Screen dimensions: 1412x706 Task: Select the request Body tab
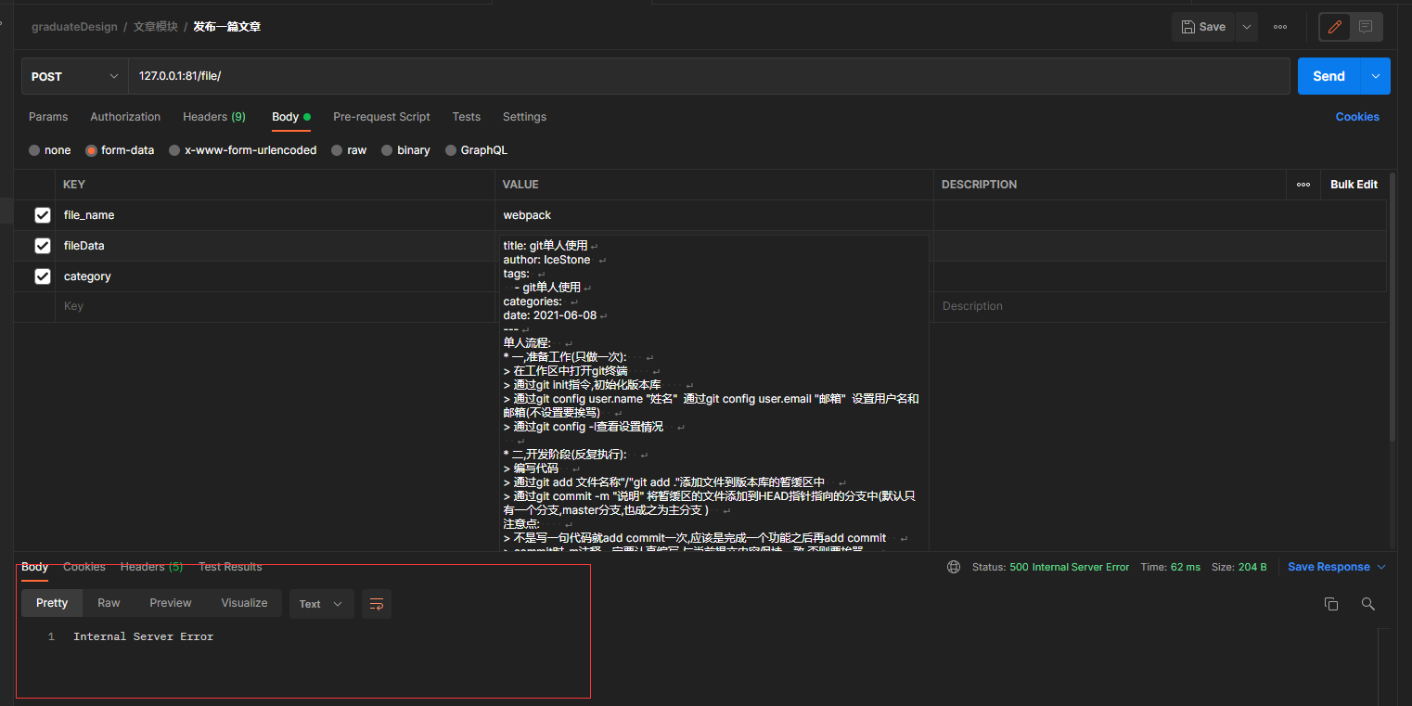click(x=290, y=117)
